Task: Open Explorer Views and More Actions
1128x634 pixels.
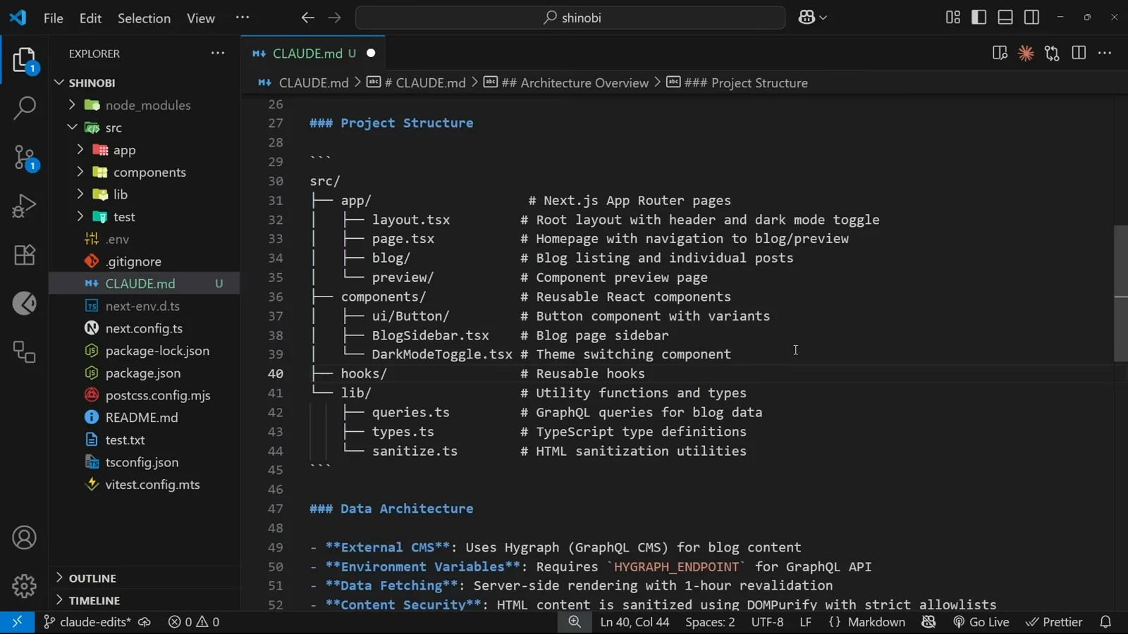Action: tap(218, 53)
